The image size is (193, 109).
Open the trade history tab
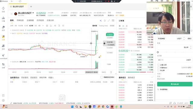pos(34,78)
